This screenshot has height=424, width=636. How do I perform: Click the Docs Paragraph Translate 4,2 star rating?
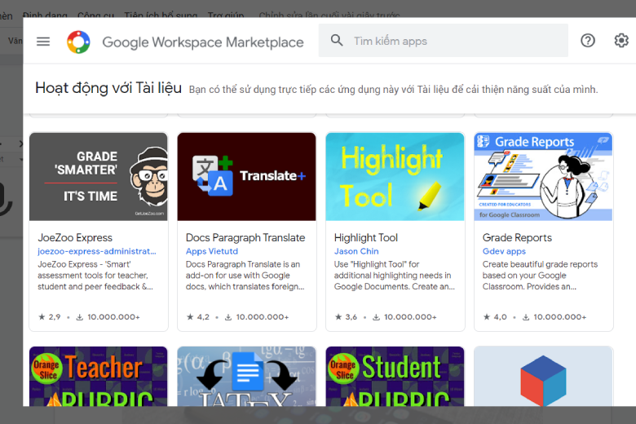(198, 317)
